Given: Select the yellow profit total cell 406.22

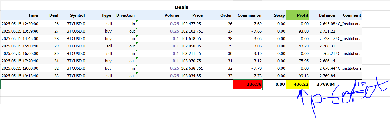Looking at the screenshot, I should pyautogui.click(x=297, y=84).
